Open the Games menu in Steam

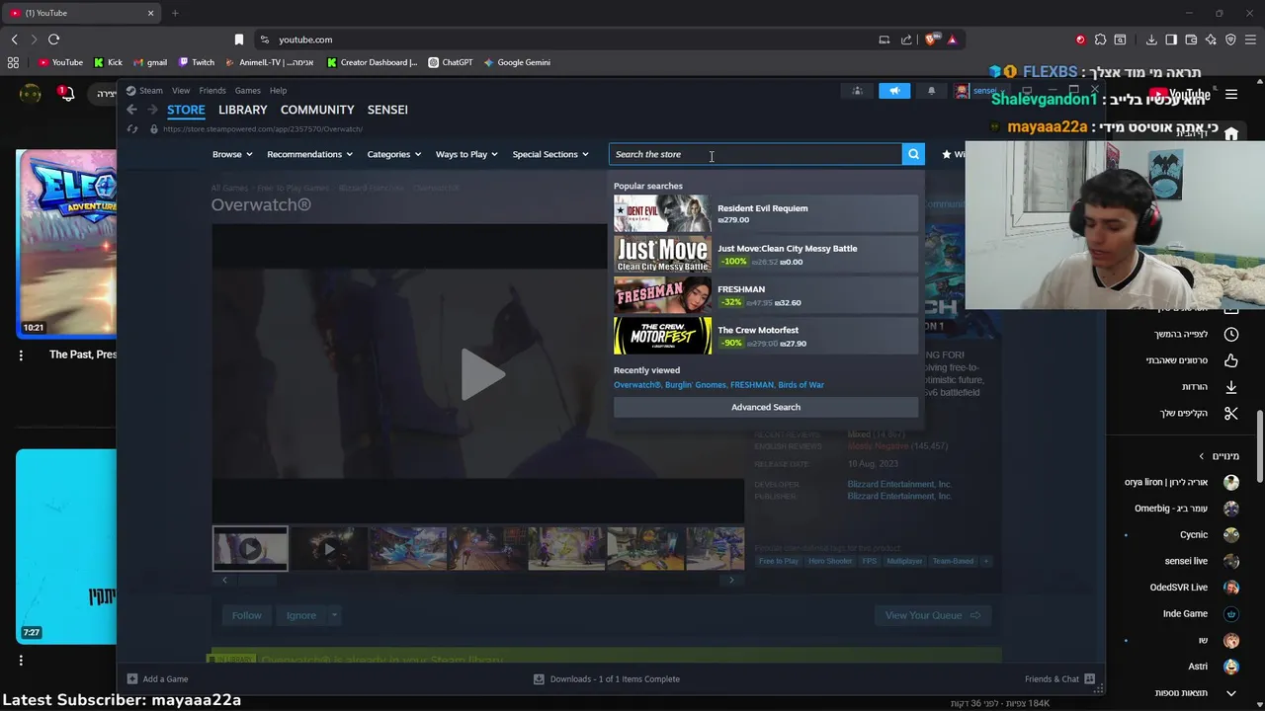(247, 91)
